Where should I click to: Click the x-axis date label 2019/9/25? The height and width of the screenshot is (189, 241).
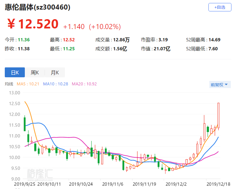(x=25, y=184)
